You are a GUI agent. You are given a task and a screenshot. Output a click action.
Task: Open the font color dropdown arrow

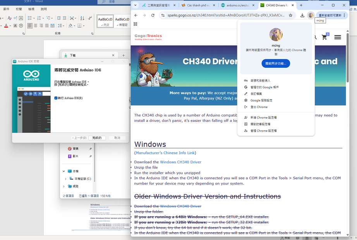pyautogui.click(x=10, y=26)
